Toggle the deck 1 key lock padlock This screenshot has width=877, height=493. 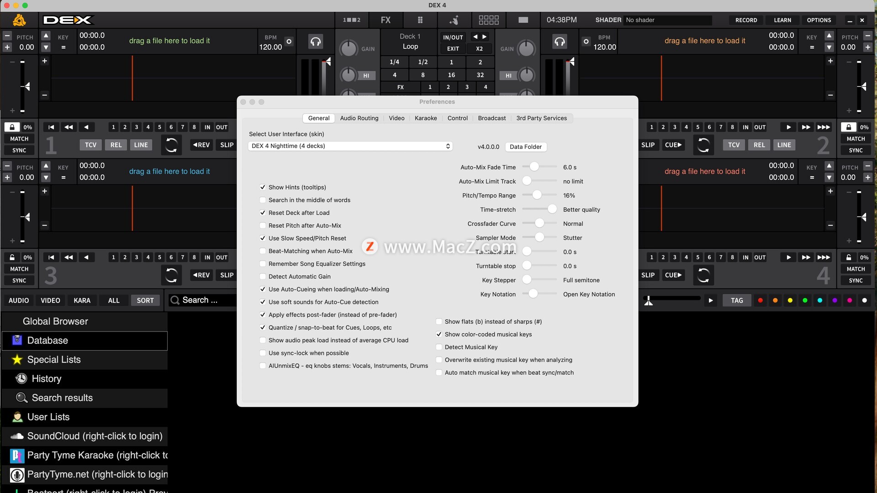click(12, 127)
